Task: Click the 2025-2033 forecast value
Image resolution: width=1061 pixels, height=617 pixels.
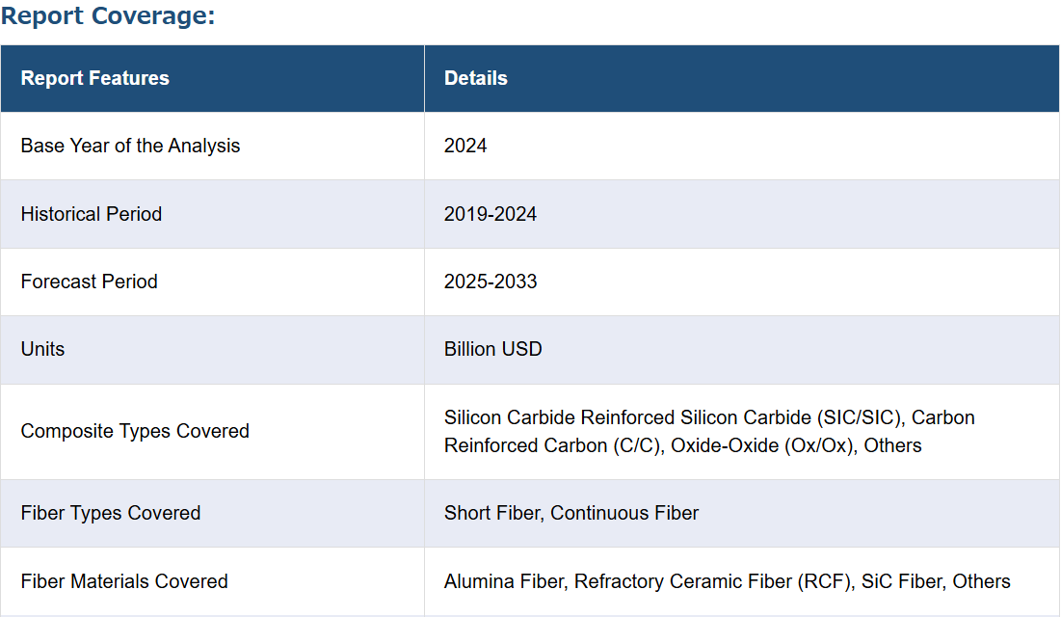Action: (x=490, y=282)
